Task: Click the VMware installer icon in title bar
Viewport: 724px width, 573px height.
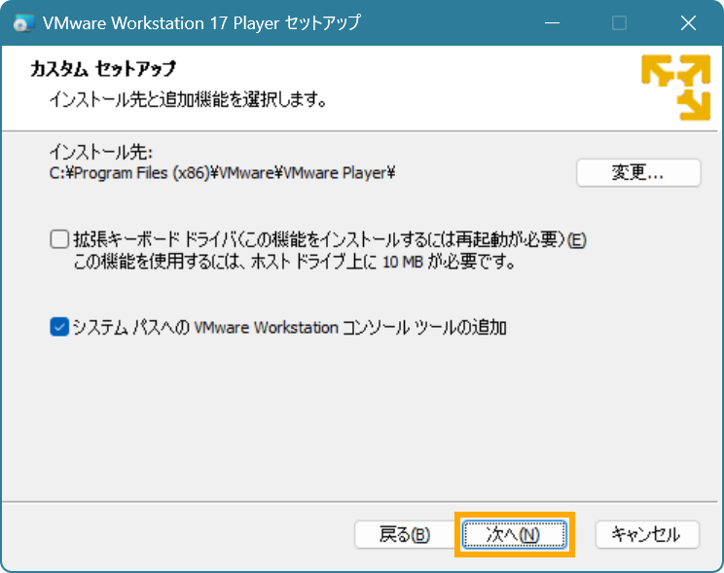Action: coord(23,23)
